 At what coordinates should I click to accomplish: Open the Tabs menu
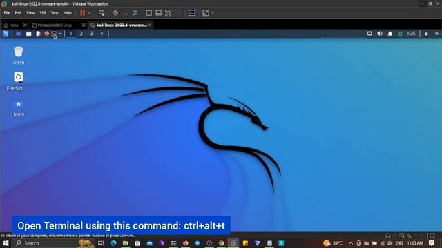pos(55,13)
